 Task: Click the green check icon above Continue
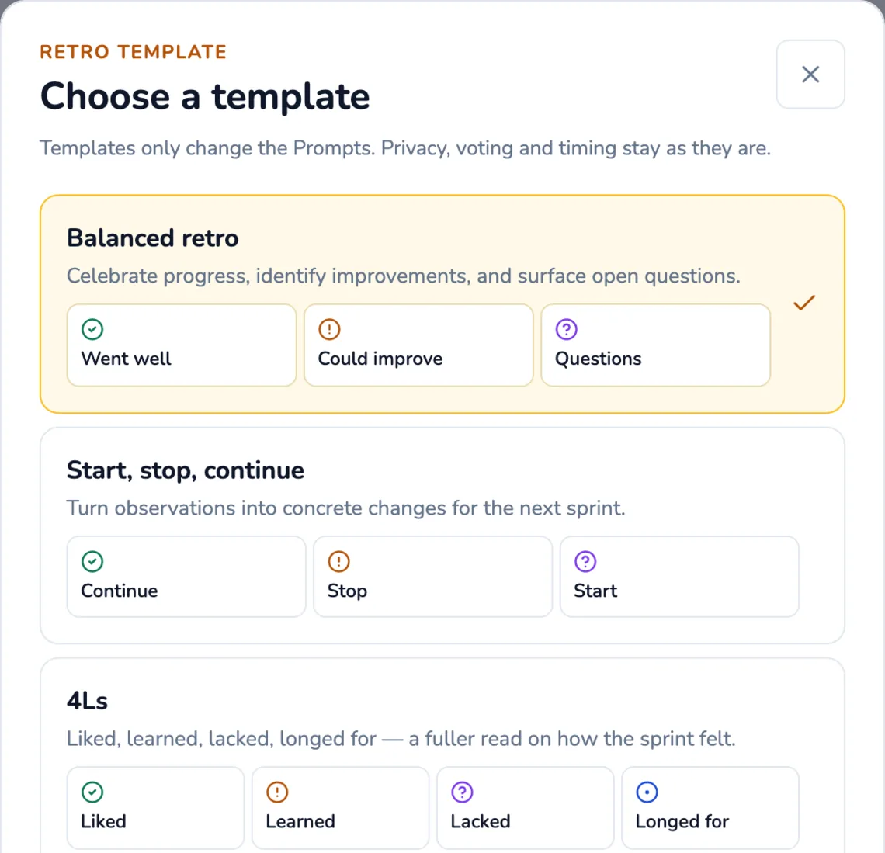point(92,561)
